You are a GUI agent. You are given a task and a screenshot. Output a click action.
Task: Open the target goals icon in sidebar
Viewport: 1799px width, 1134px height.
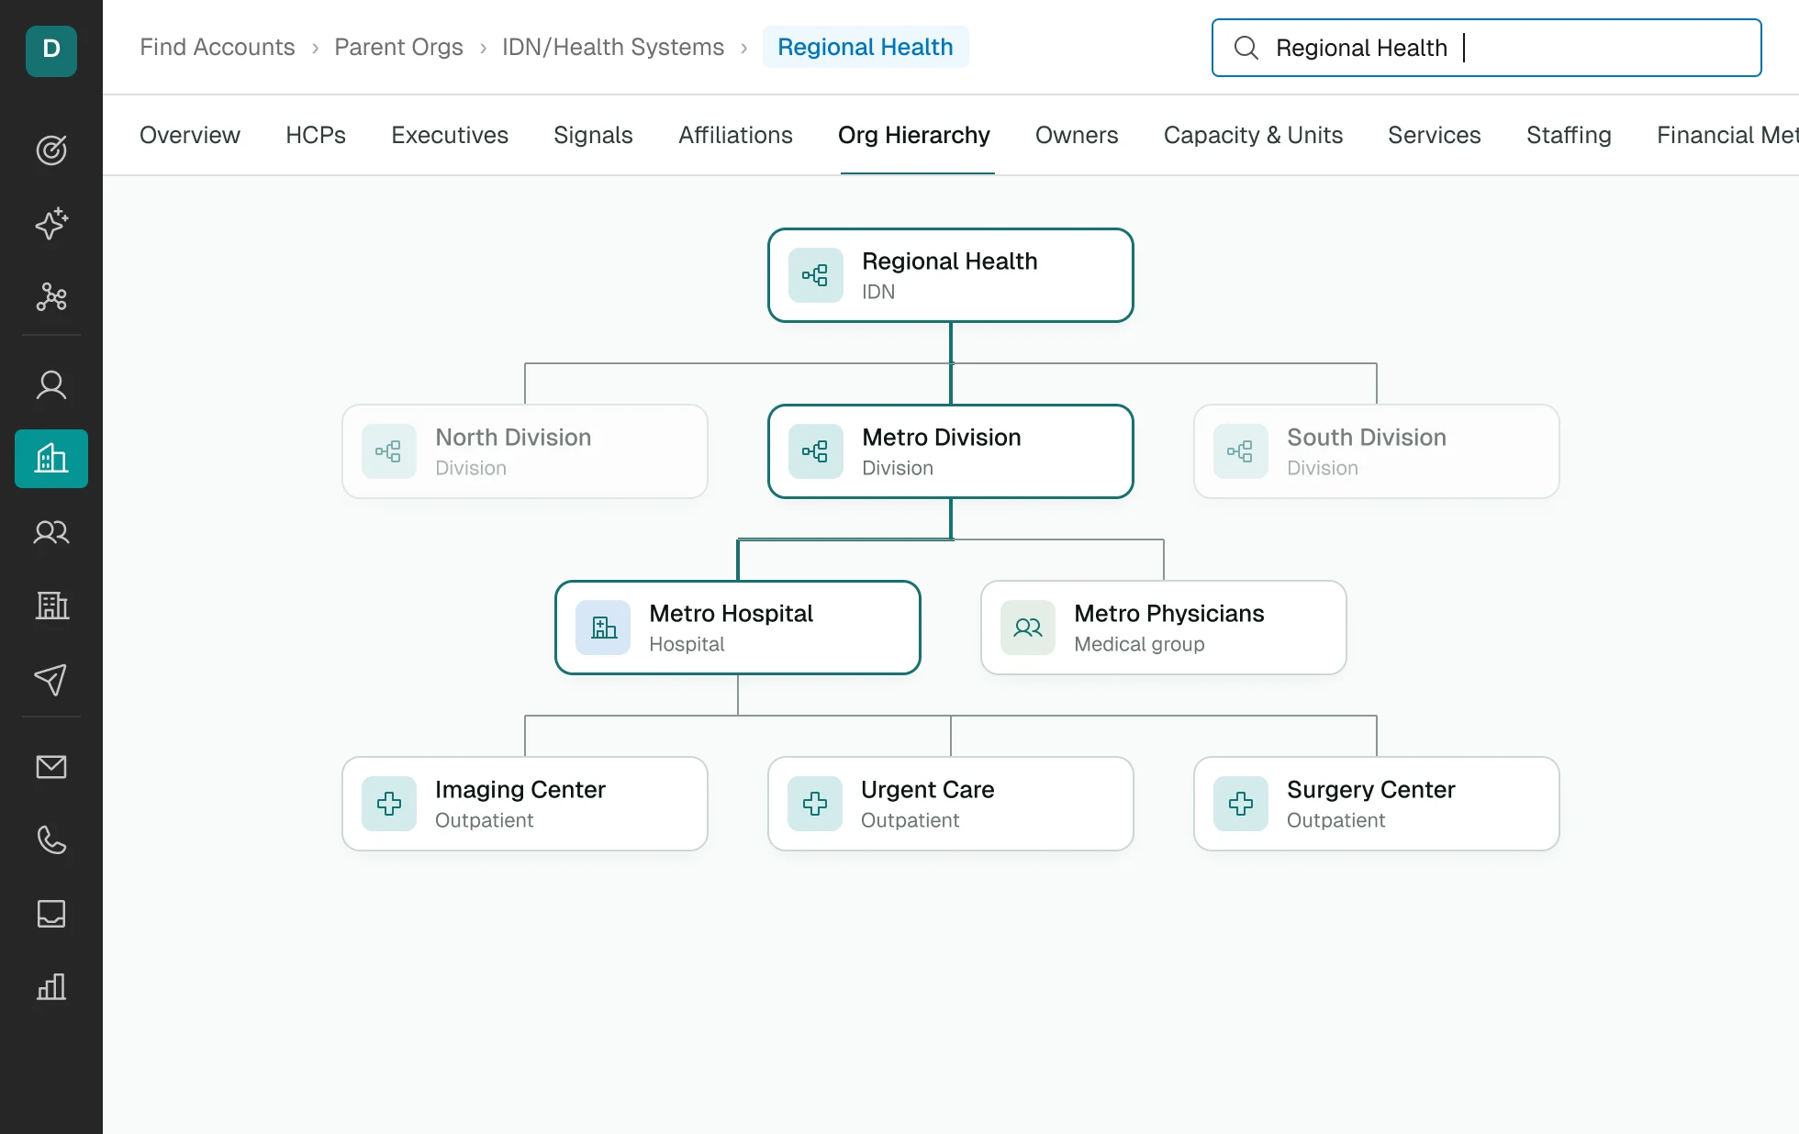pyautogui.click(x=51, y=150)
